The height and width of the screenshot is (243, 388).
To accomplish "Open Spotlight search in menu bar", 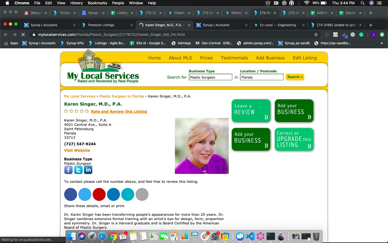I will click(363, 3).
